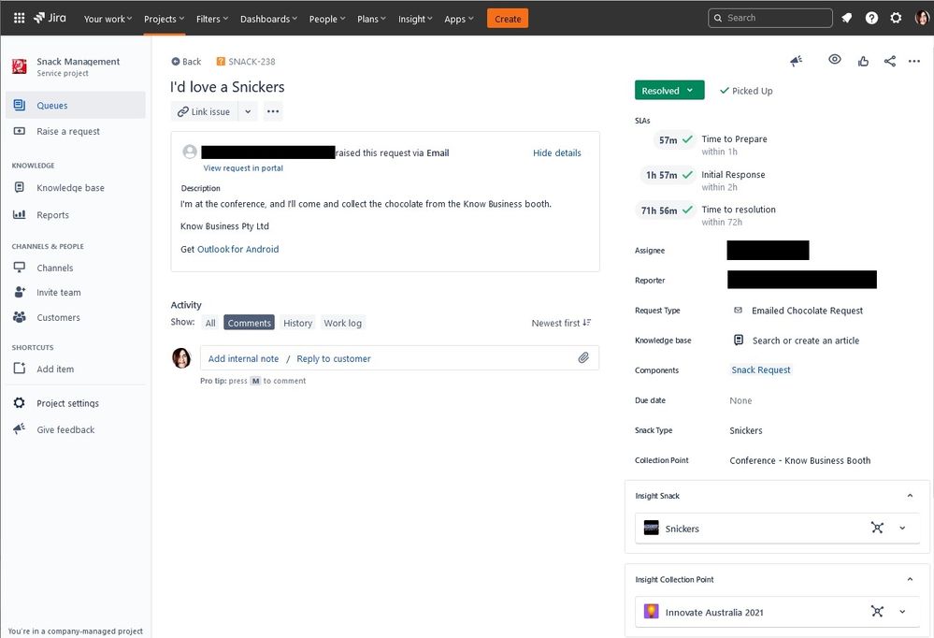934x638 pixels.
Task: Expand the Innovate Australia 2021 chevron
Action: (x=902, y=611)
